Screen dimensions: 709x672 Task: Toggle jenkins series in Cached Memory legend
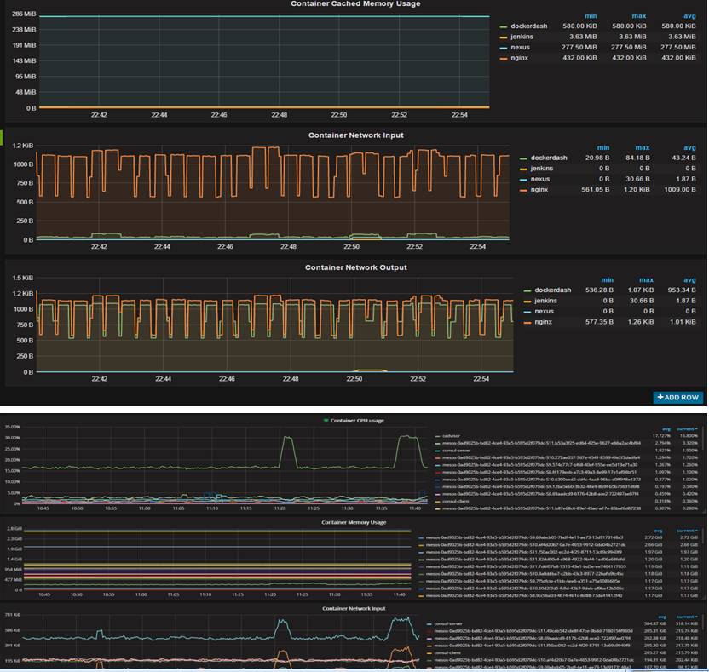pos(522,37)
